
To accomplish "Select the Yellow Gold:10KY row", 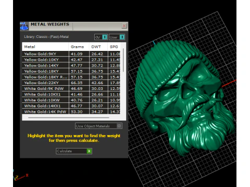I will pyautogui.click(x=71, y=60).
